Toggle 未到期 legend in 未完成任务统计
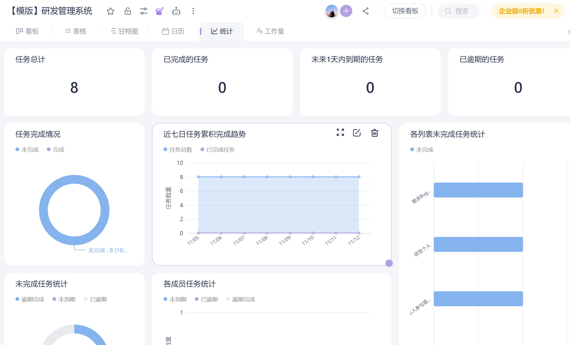 point(64,299)
